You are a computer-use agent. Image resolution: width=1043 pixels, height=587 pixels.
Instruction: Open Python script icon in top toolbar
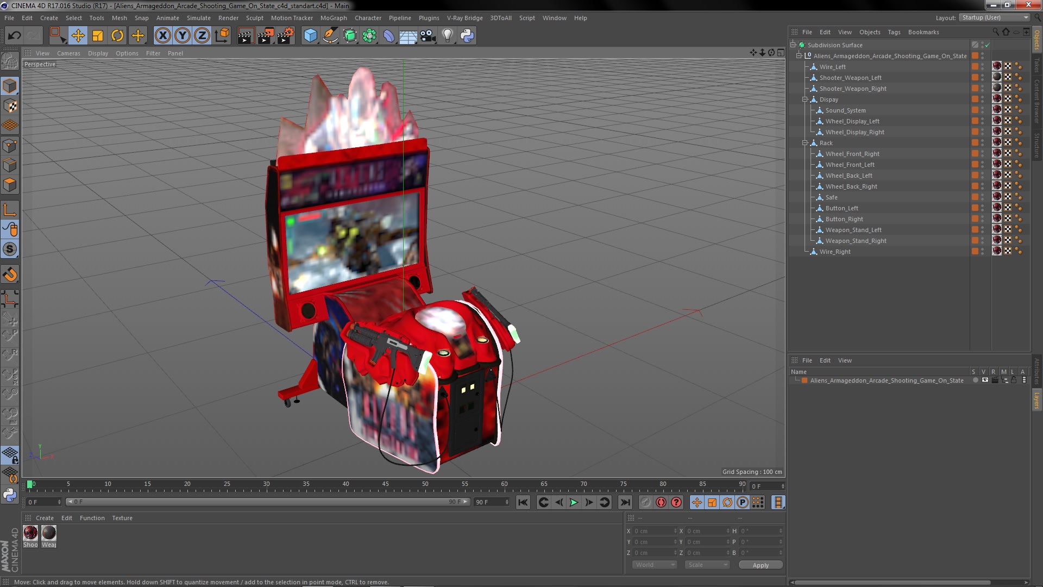467,36
